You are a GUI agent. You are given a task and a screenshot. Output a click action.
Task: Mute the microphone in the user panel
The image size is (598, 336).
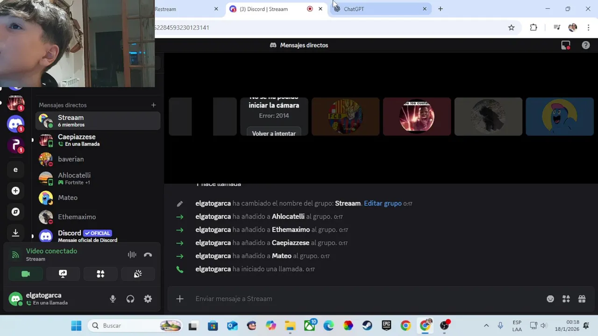coord(113,299)
